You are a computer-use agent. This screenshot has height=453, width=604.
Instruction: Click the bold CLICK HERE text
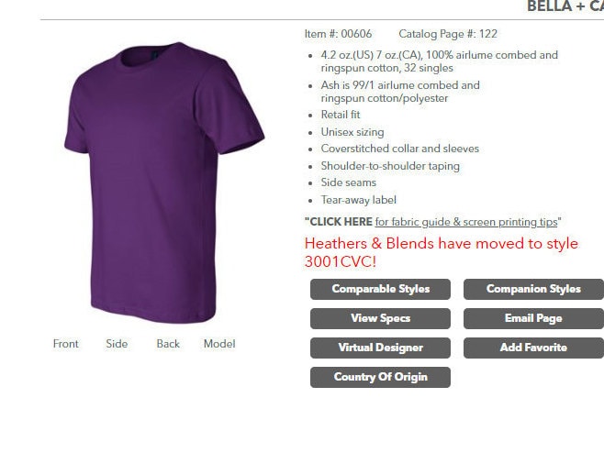click(341, 222)
